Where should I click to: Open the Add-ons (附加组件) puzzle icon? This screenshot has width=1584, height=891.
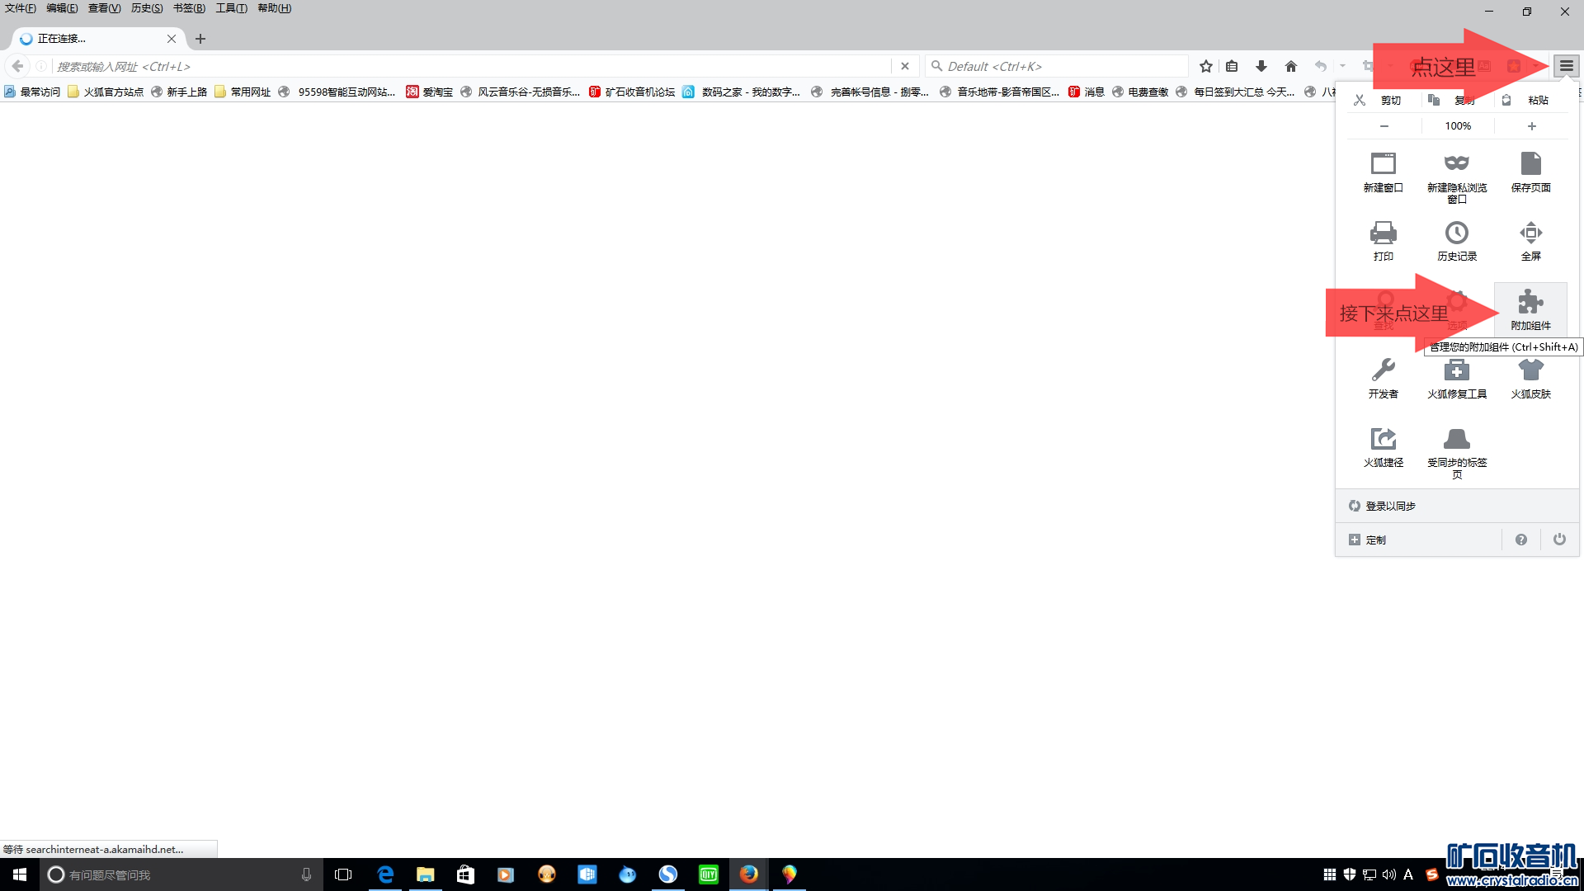click(1530, 308)
